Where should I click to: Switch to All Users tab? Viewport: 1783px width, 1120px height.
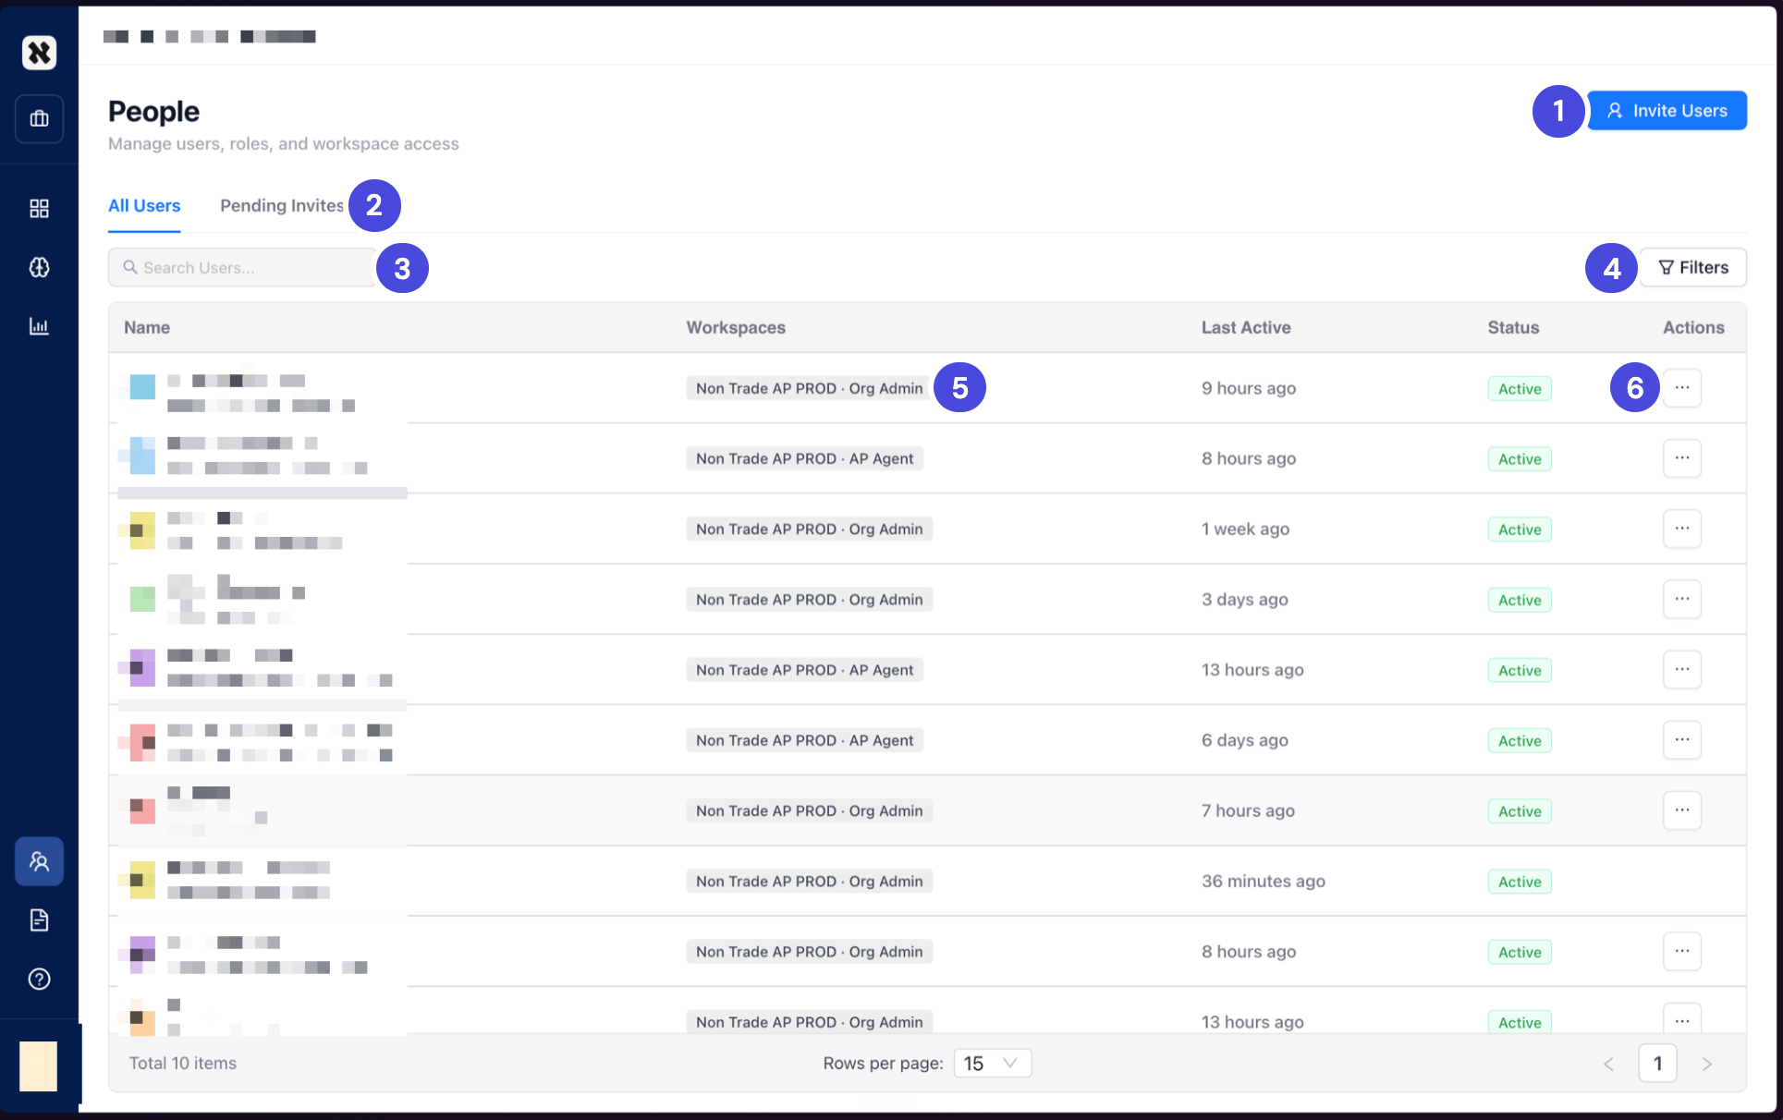(144, 206)
